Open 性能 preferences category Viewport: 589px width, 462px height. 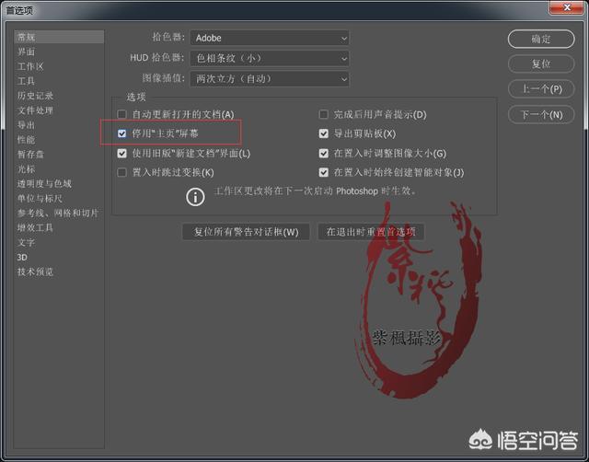click(x=27, y=139)
